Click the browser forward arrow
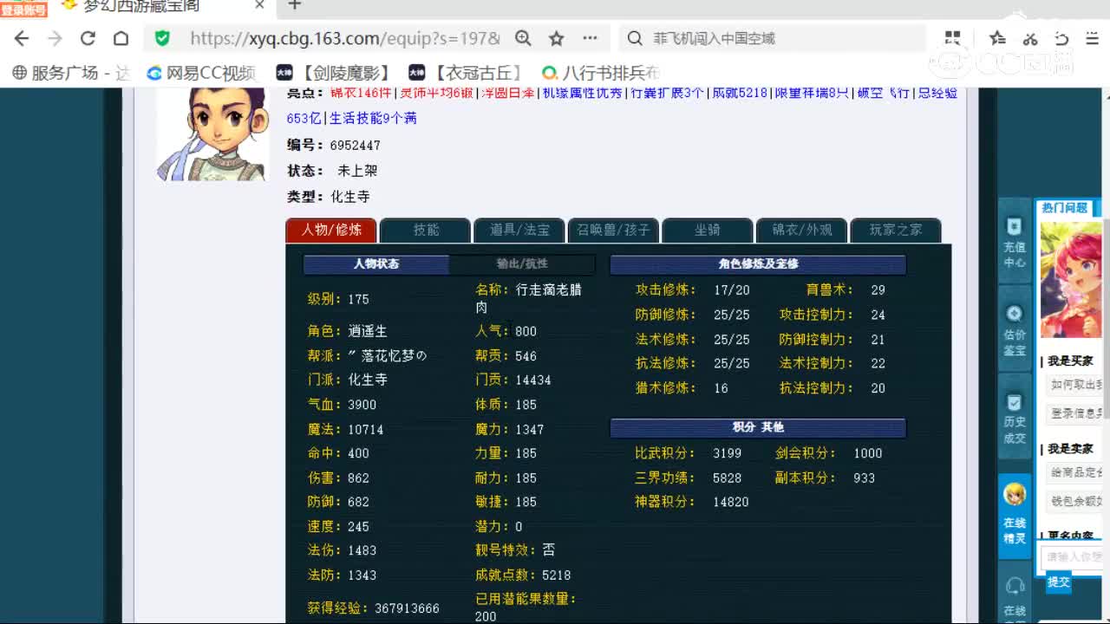Image resolution: width=1110 pixels, height=624 pixels. click(x=55, y=38)
